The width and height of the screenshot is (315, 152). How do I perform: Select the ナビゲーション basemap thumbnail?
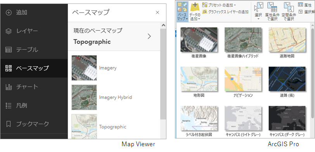(x=243, y=79)
